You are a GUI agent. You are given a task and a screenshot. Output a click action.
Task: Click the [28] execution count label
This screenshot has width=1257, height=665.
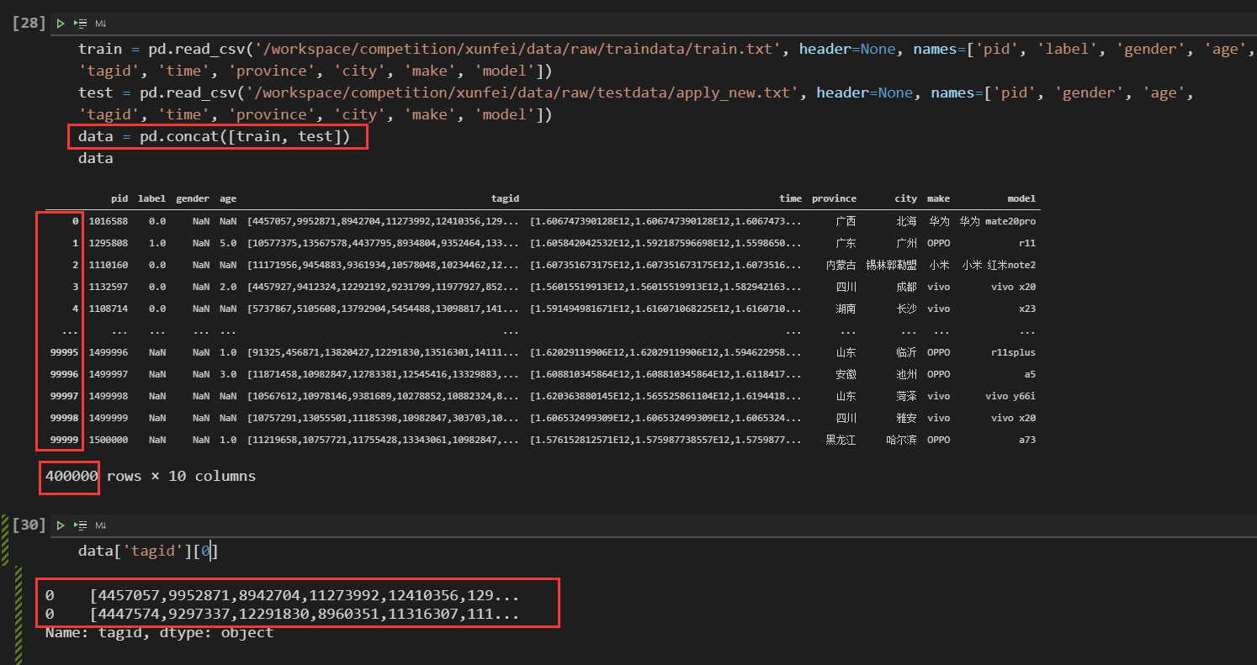tap(29, 23)
